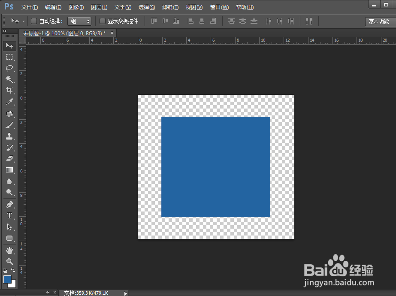Click Distribute Horizontal Centers icon
This screenshot has width=396, height=296.
coord(280,21)
